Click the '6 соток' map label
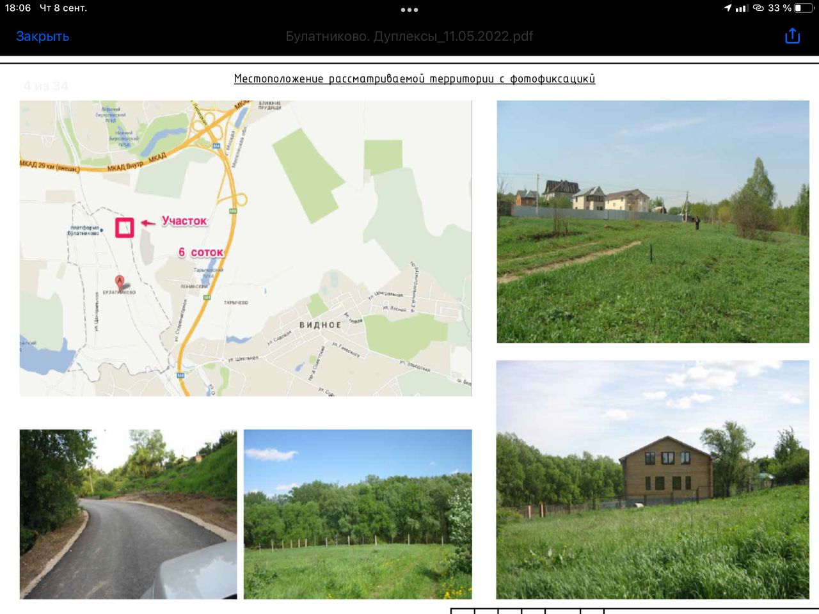This screenshot has width=819, height=614. point(201,253)
